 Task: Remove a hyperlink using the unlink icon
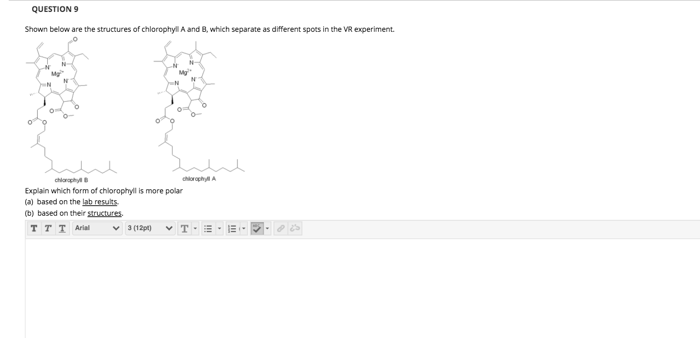pos(294,229)
